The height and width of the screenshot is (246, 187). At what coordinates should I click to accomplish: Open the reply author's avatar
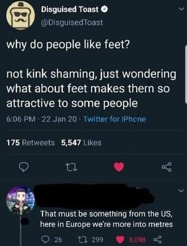coord(21,200)
